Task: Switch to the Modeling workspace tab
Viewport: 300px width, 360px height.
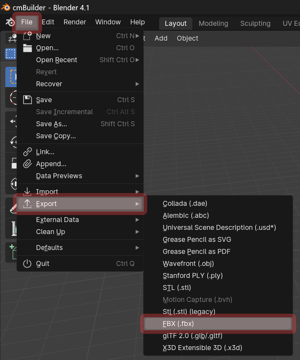Action: pyautogui.click(x=214, y=23)
